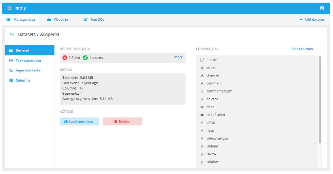This screenshot has width=333, height=174.
Task: Click the number icon beside deleted
Action: coord(202,99)
